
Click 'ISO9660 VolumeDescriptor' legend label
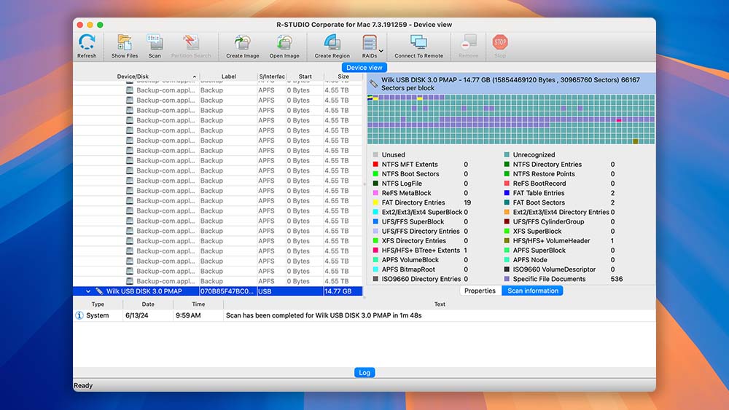click(x=554, y=269)
